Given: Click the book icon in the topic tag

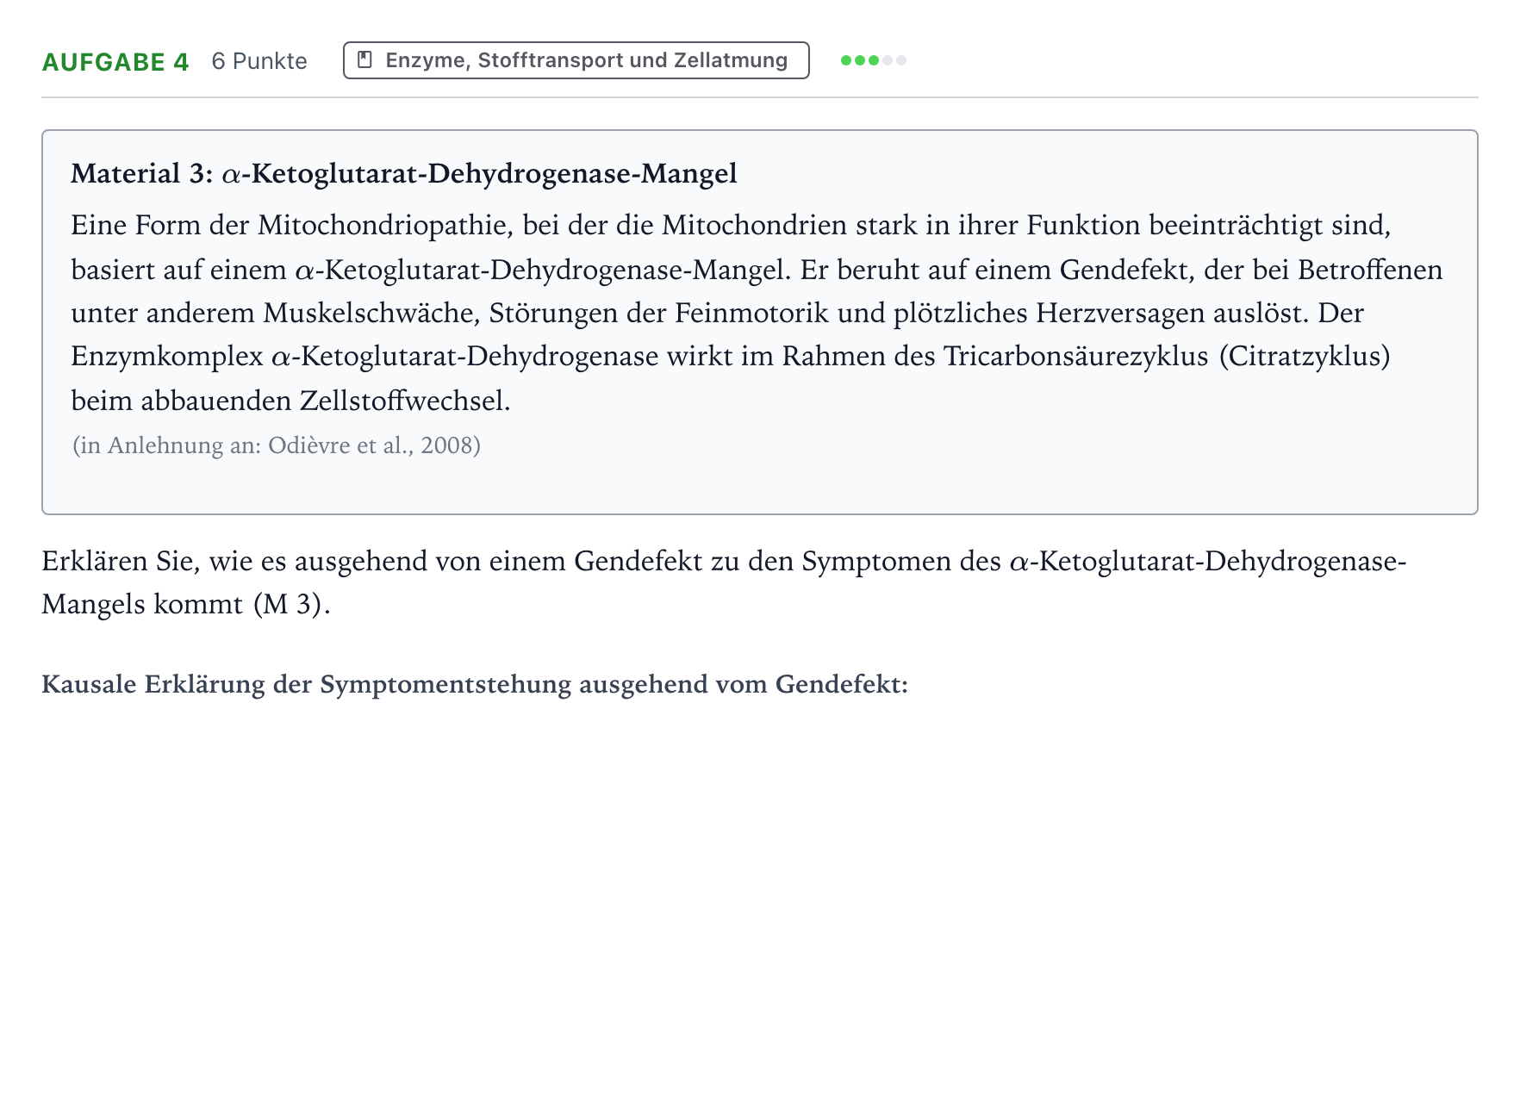Looking at the screenshot, I should tap(364, 60).
